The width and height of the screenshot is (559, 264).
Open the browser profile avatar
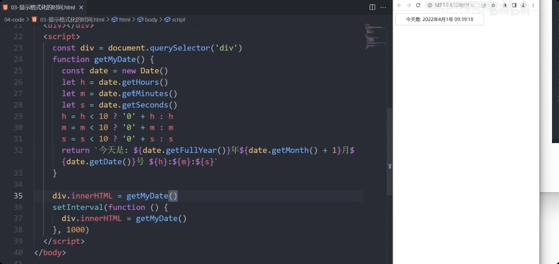coord(524,5)
